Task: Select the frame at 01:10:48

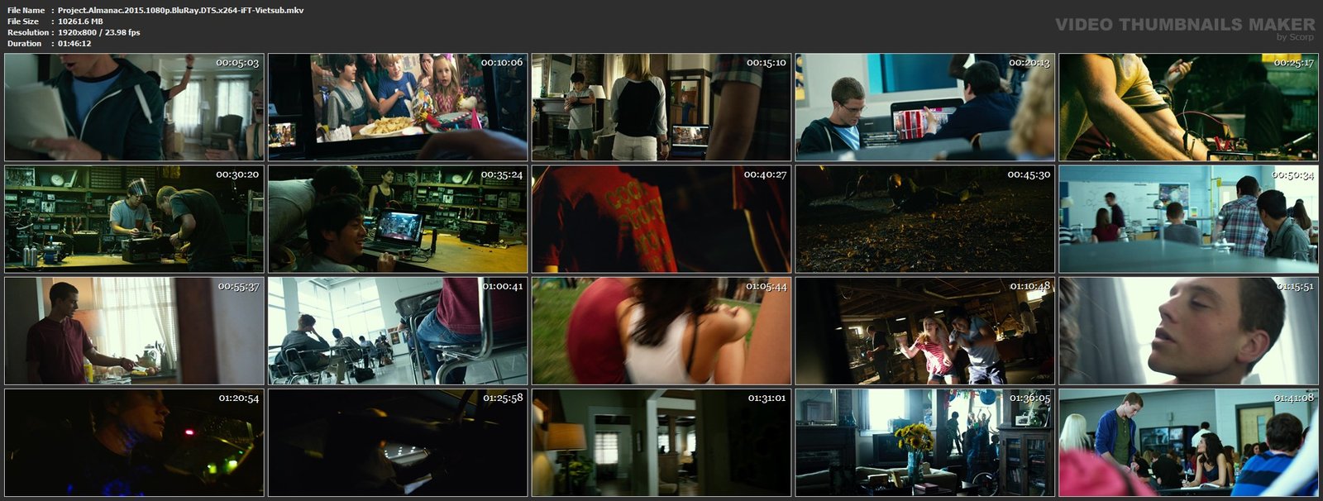Action: click(925, 331)
